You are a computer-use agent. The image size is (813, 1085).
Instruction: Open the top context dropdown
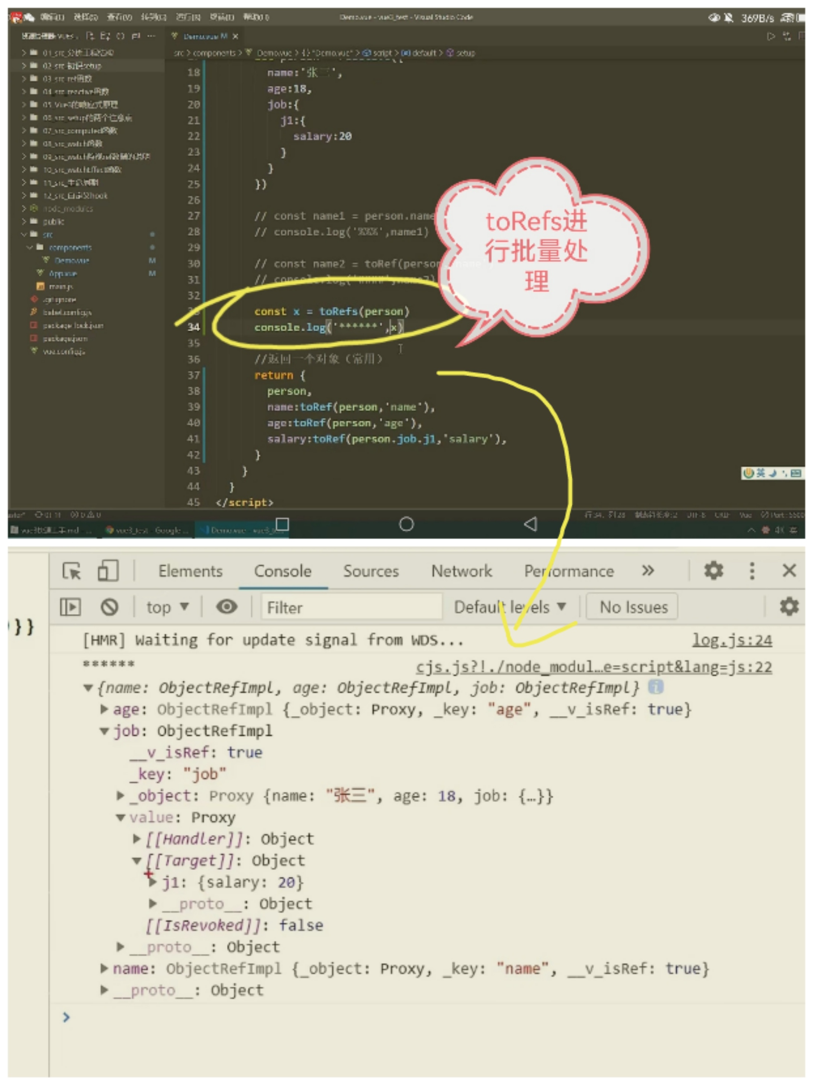[167, 607]
